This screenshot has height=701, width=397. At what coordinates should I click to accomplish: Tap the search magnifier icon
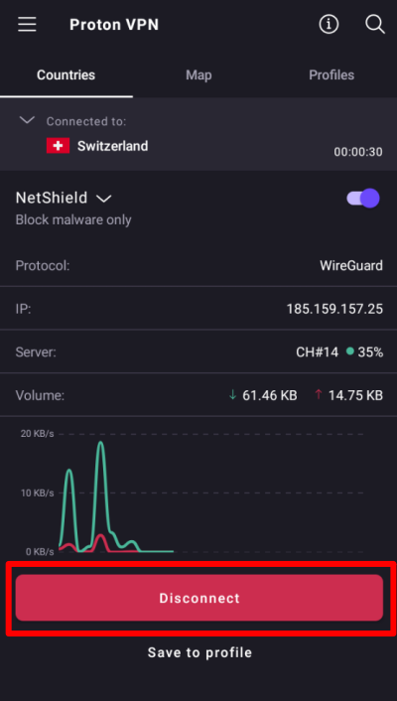coord(374,24)
